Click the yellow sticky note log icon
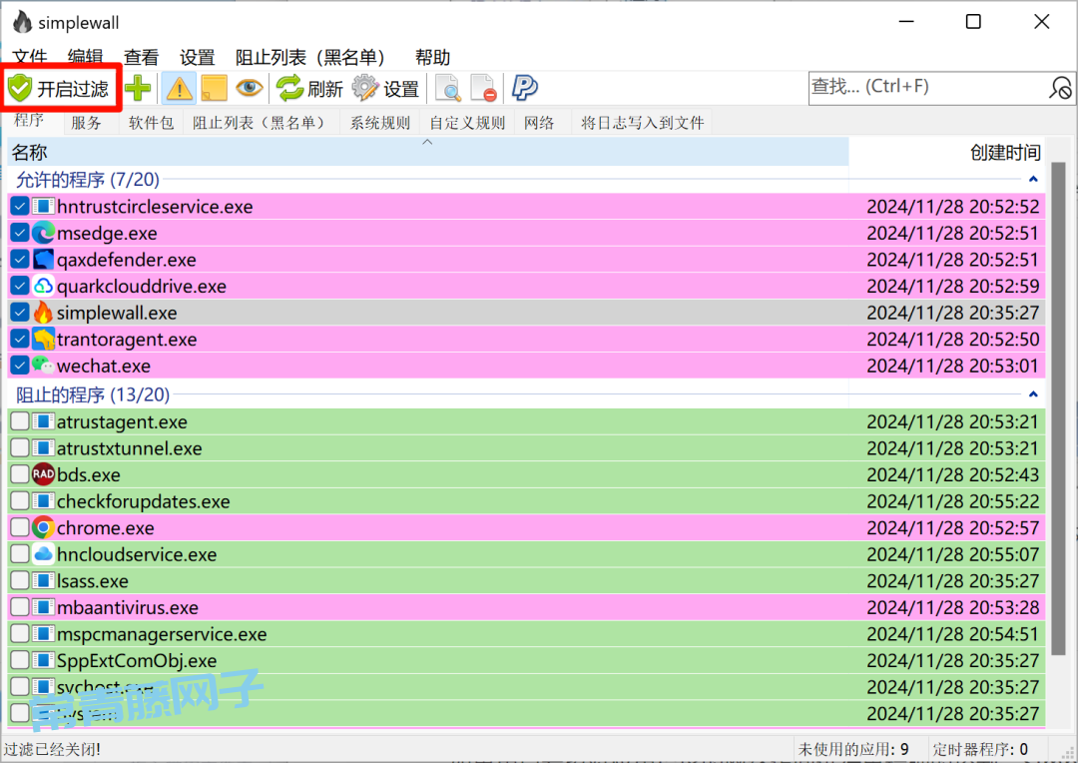 click(213, 89)
